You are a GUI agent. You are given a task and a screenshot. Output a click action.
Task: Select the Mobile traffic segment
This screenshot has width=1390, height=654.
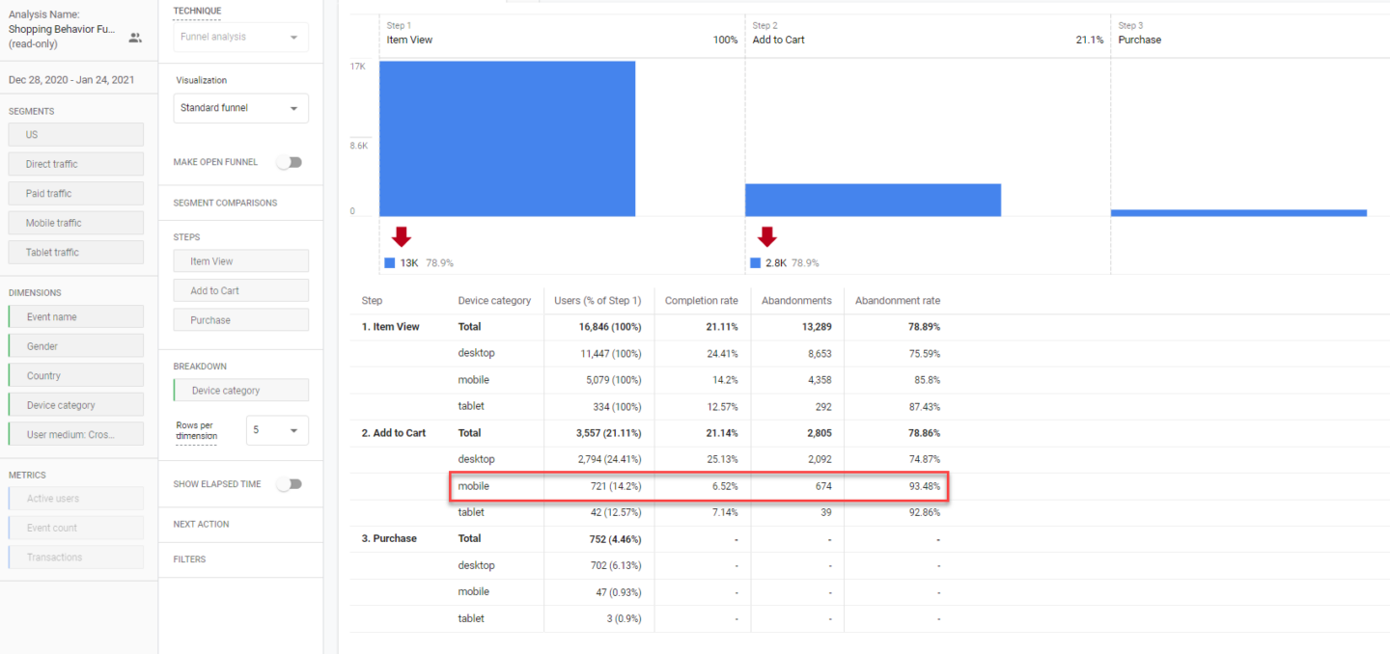(x=75, y=223)
